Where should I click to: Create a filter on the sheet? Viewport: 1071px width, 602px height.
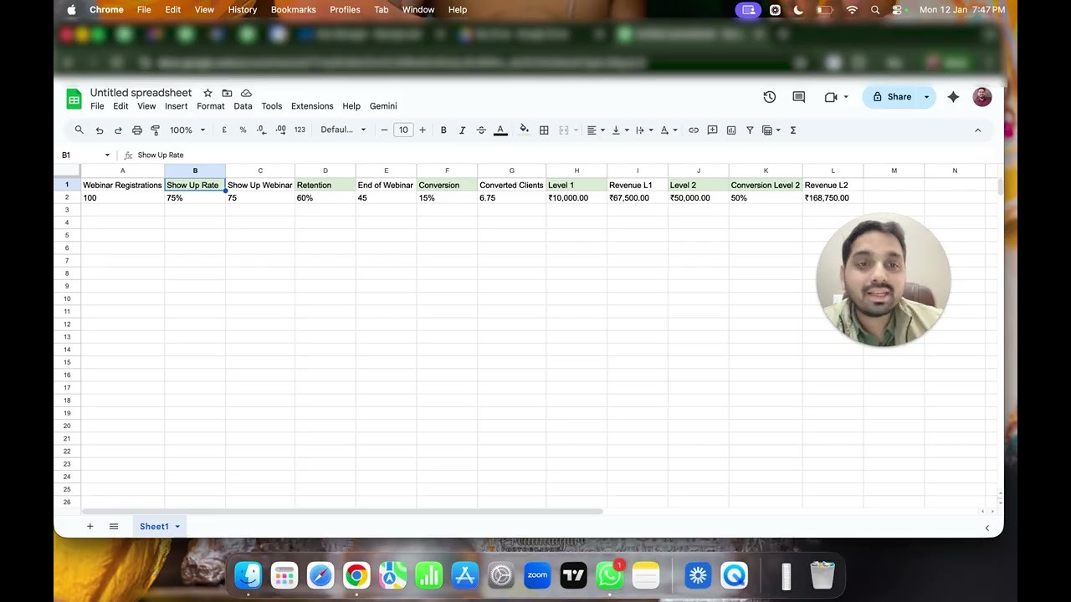click(x=750, y=130)
